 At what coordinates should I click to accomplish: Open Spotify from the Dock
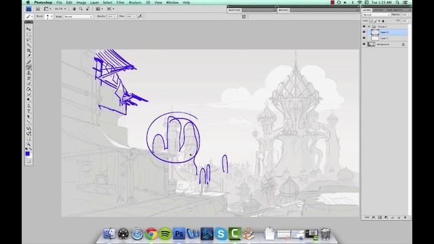click(x=165, y=234)
